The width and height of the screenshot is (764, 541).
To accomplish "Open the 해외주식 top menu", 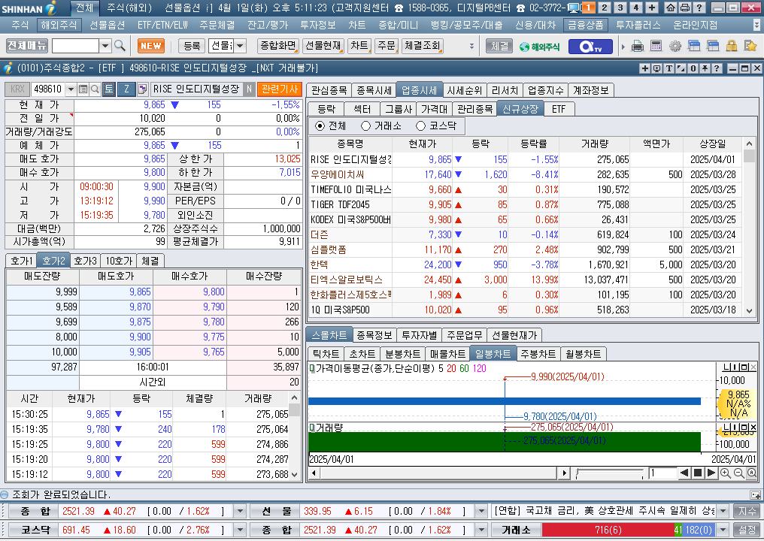I will (x=59, y=24).
